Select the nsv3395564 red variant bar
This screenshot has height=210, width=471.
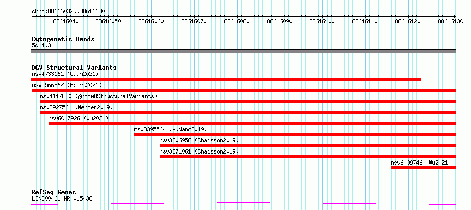pos(295,135)
